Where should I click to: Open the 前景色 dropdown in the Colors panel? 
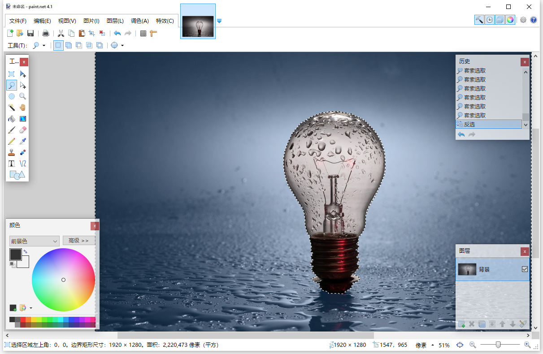[x=35, y=241]
